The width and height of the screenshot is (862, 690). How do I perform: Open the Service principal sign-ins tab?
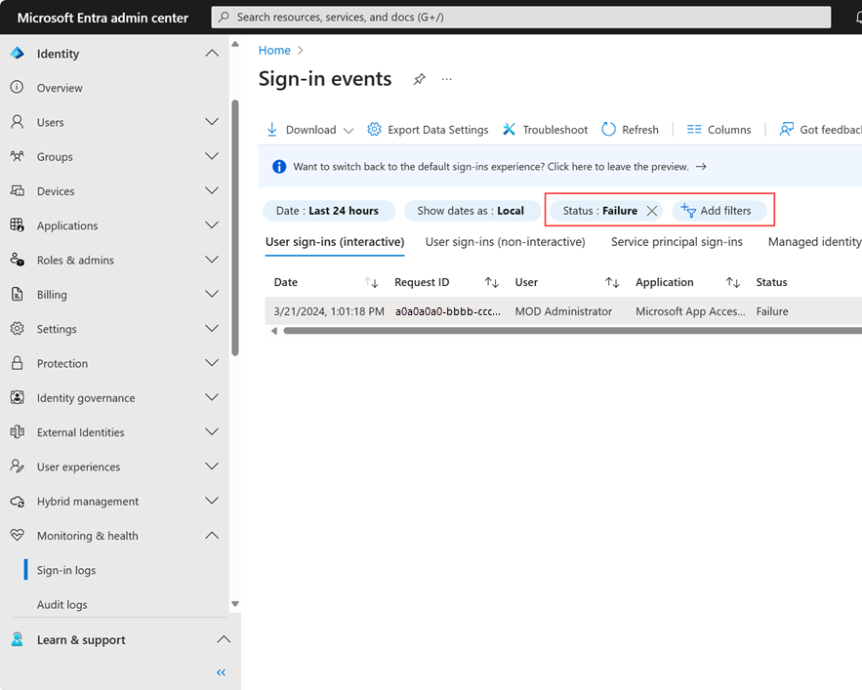pyautogui.click(x=677, y=242)
